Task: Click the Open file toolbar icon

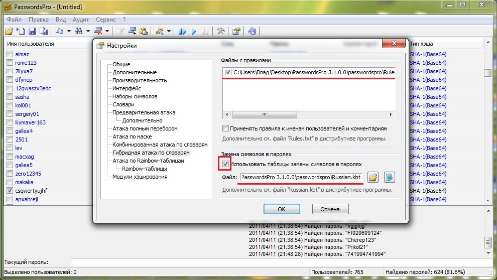Action: point(9,31)
